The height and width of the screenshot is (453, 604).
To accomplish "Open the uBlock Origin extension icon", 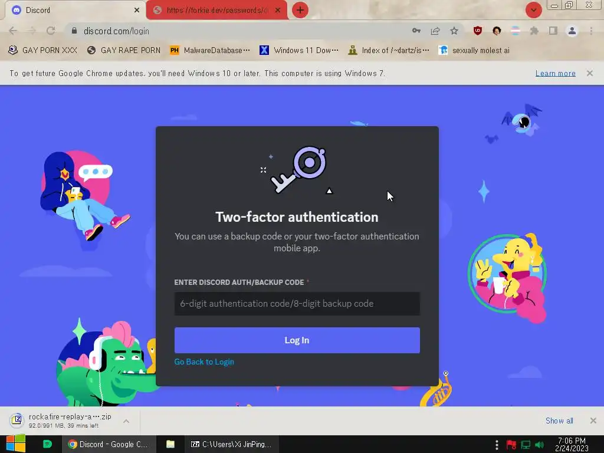I will click(478, 31).
